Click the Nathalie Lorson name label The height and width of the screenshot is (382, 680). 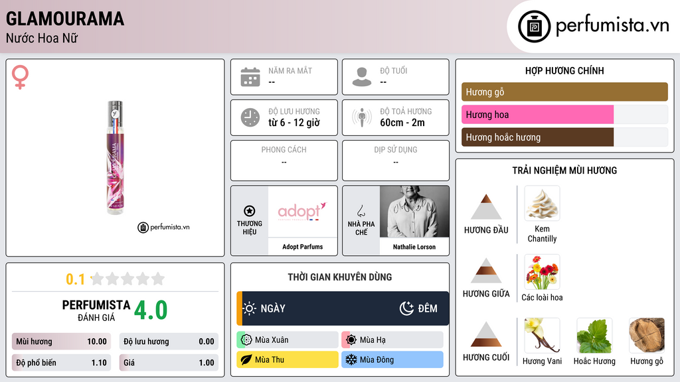(414, 247)
